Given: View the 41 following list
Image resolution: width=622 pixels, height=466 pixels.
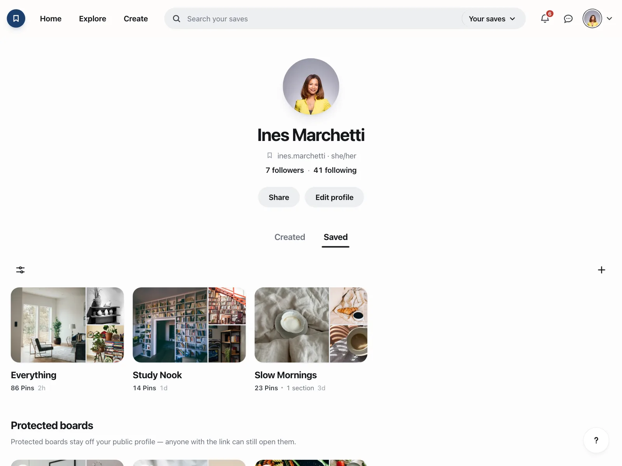Looking at the screenshot, I should click(335, 170).
